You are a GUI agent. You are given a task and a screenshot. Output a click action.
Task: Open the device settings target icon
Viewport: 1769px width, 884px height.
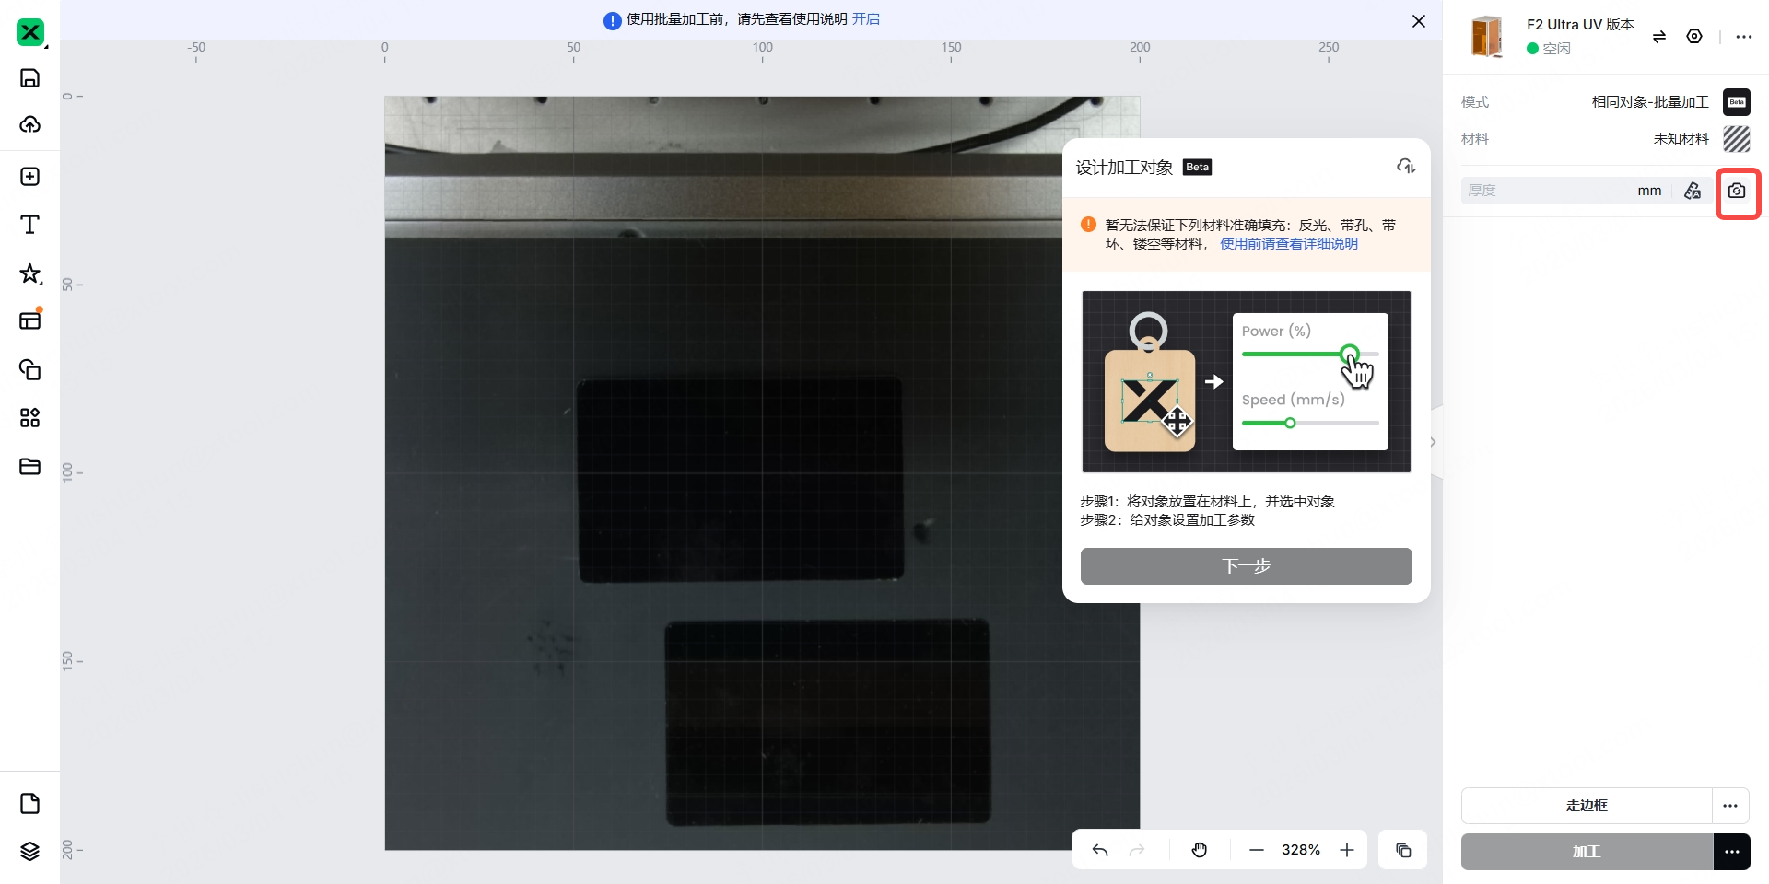click(1693, 37)
